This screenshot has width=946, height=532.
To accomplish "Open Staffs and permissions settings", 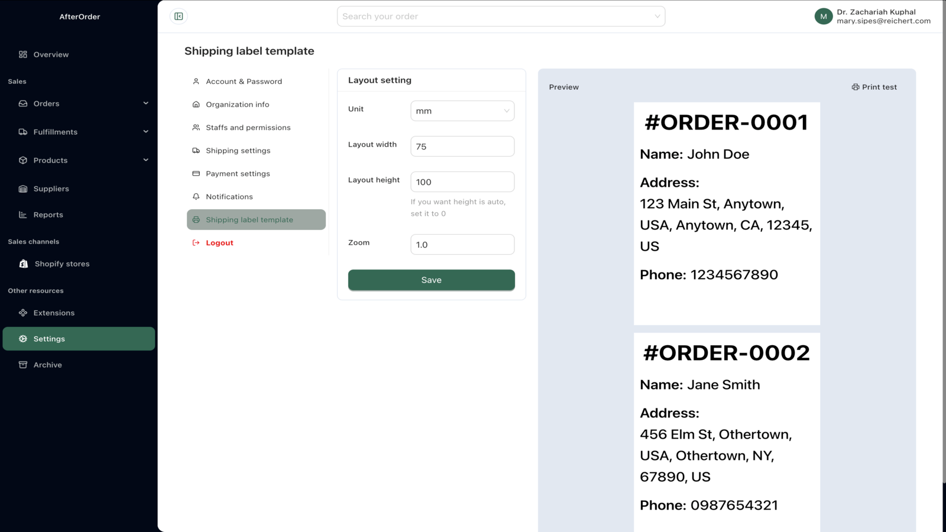I will [x=256, y=128].
